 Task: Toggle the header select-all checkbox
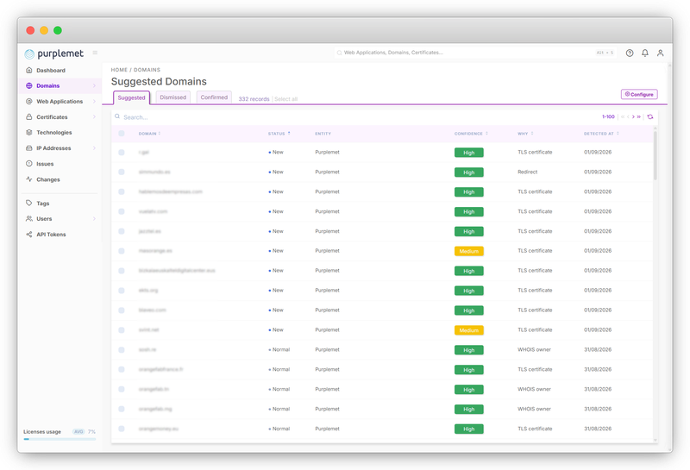[x=122, y=134]
